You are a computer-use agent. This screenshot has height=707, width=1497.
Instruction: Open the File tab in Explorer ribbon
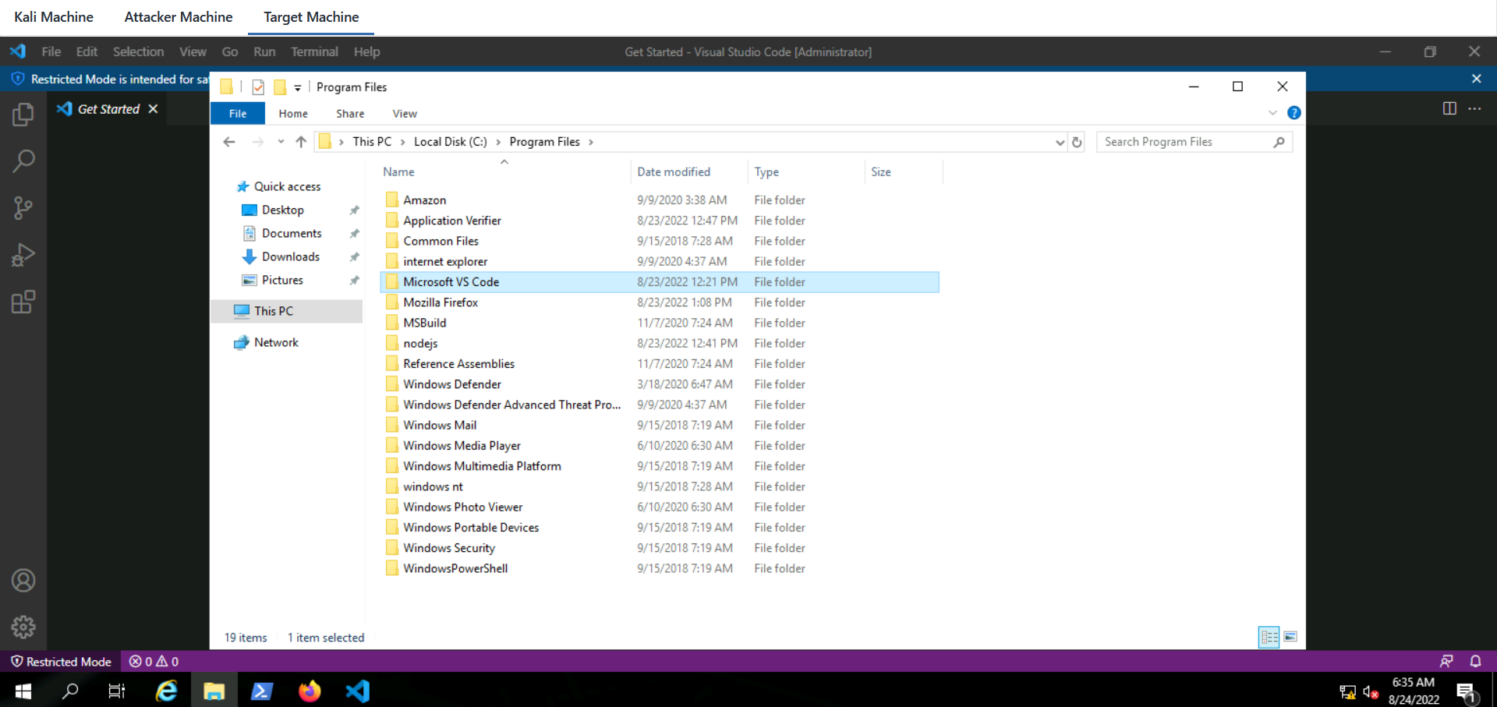pyautogui.click(x=238, y=114)
